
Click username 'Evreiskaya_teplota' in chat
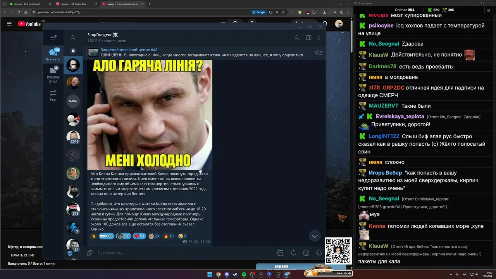point(400,116)
